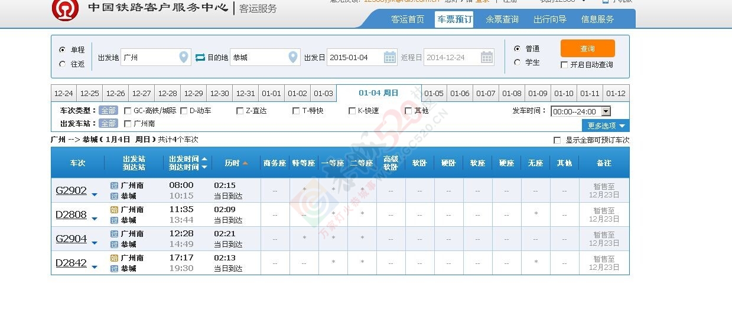Viewport: 732px width, 317px height.
Task: Swap departure and destination stations
Action: 200,57
